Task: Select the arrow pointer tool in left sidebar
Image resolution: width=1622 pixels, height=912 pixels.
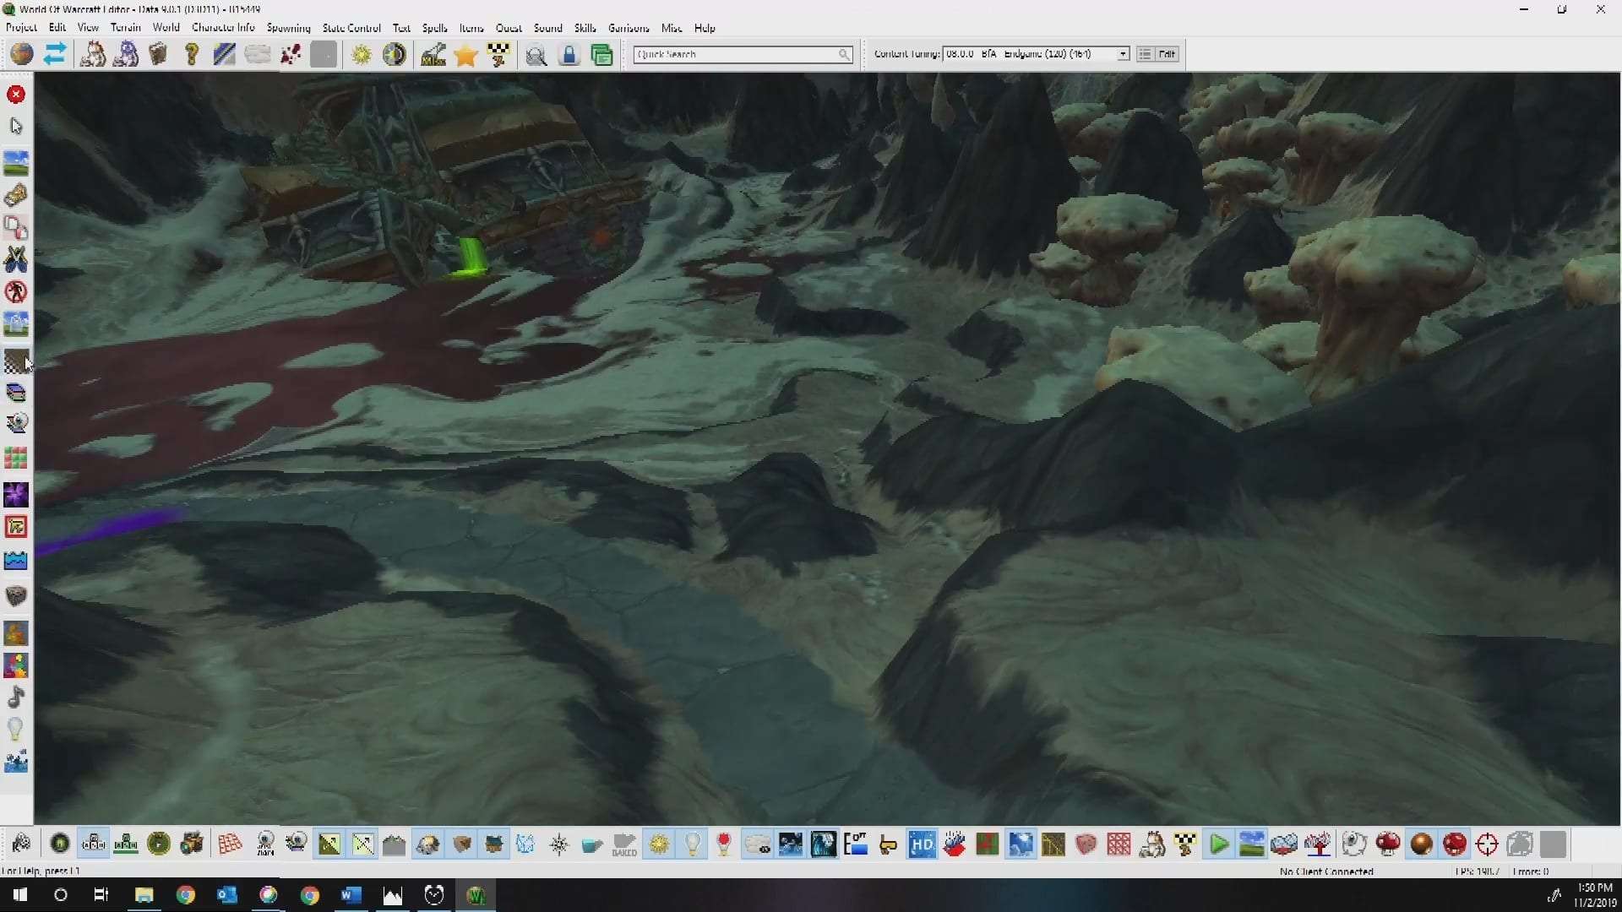Action: (16, 126)
